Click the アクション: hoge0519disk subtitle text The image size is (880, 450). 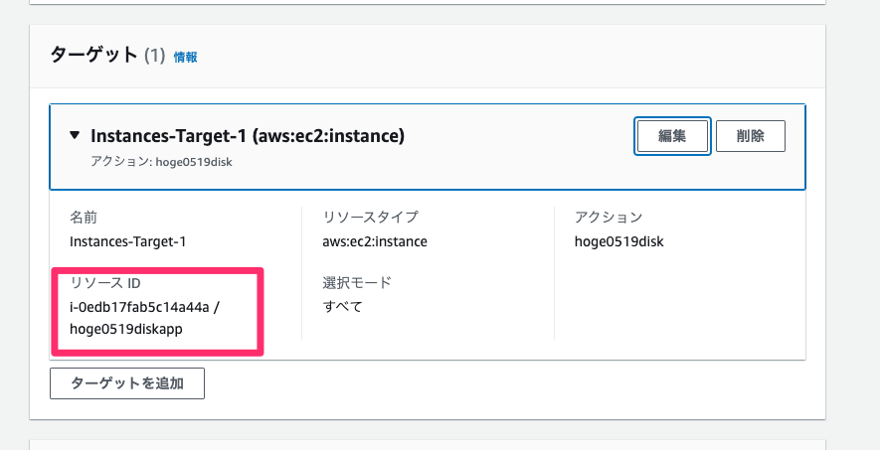162,162
